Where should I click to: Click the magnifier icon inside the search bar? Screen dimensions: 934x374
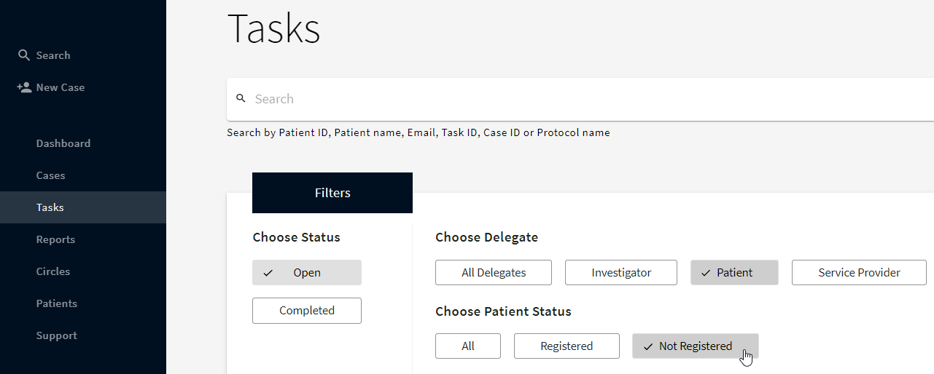click(x=241, y=99)
